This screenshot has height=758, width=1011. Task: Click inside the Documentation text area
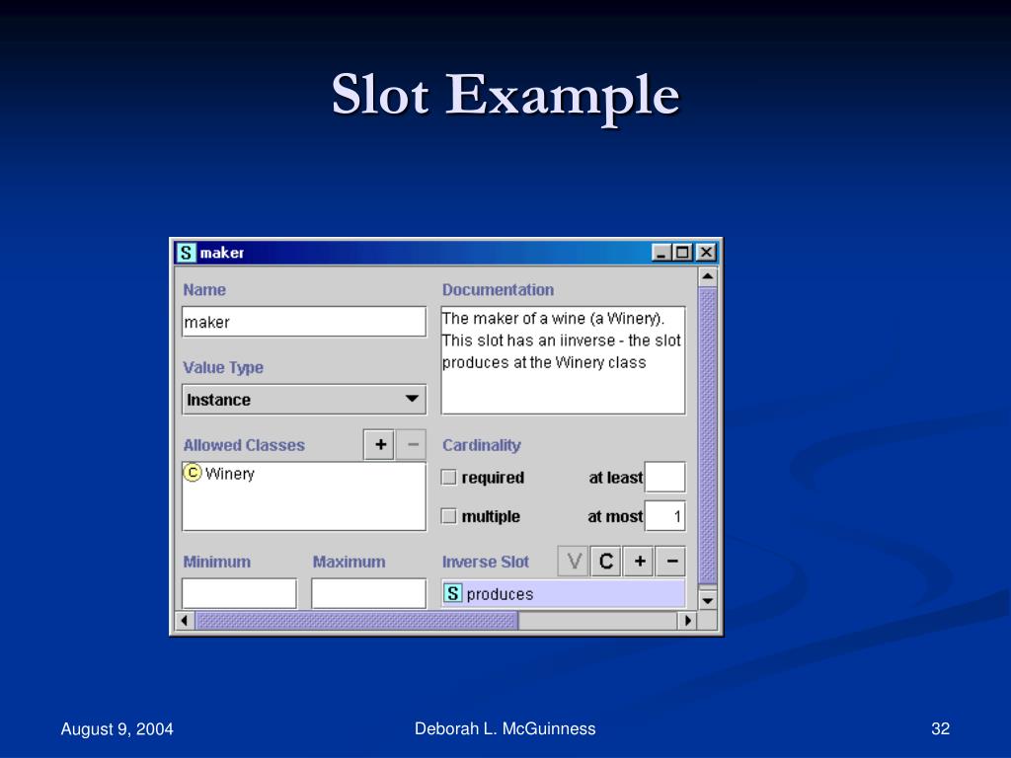(563, 360)
